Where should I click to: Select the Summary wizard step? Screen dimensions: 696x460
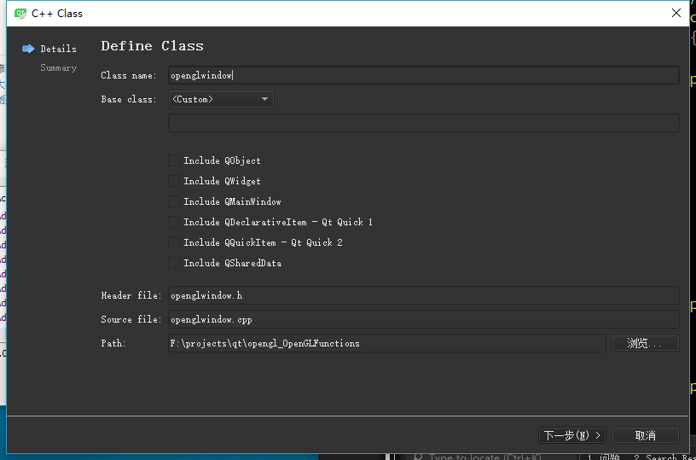click(58, 68)
